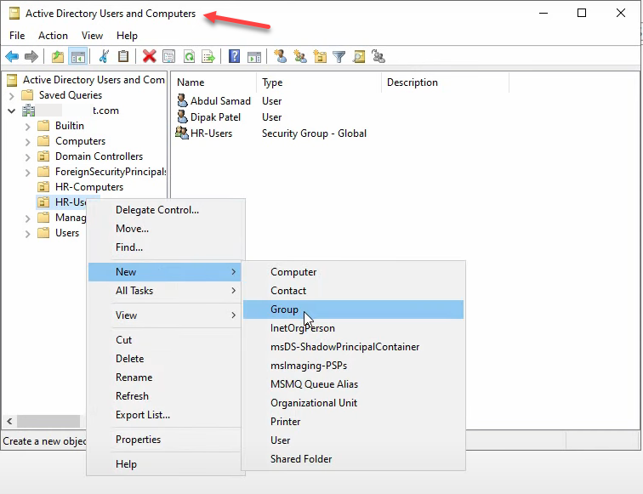Expand the Builtin container
Screen dimensions: 643x494
(27, 127)
